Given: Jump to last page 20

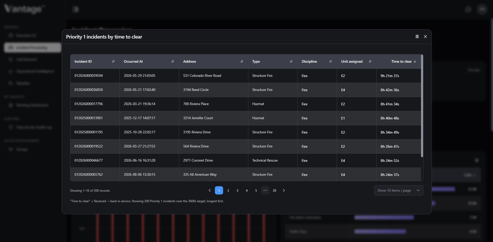Looking at the screenshot, I should click(x=275, y=190).
